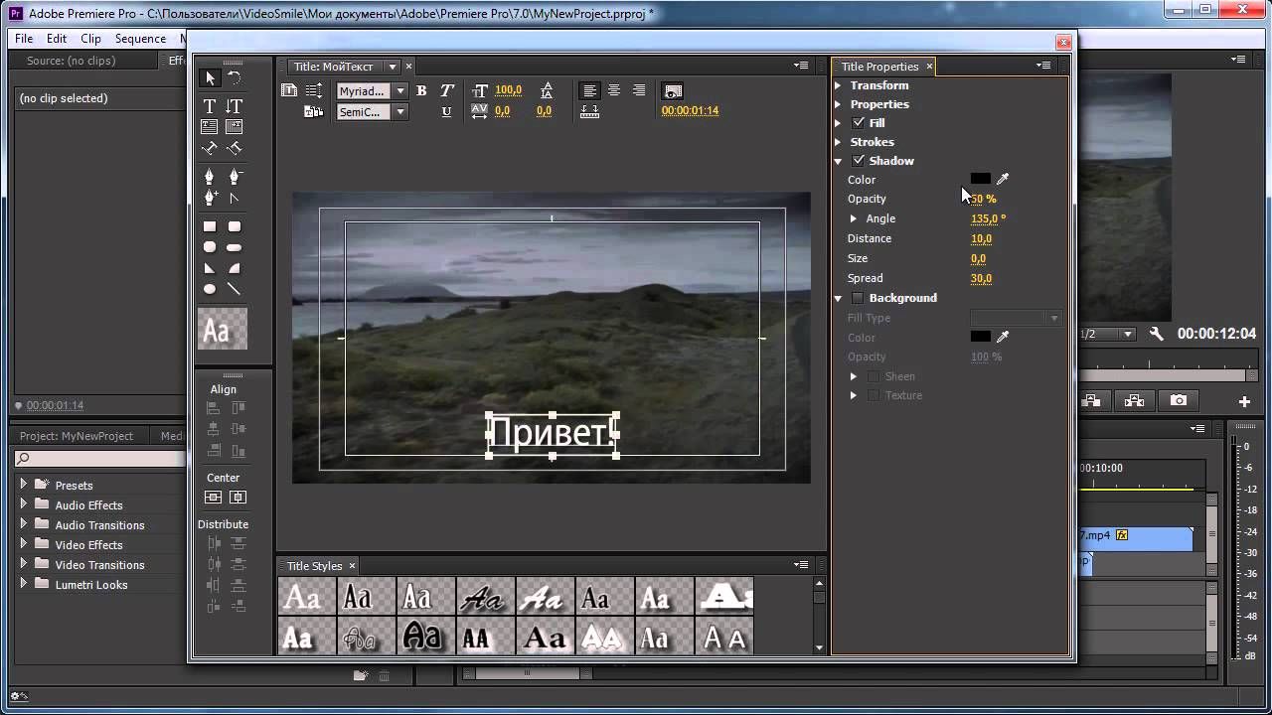This screenshot has height=715, width=1272.
Task: Select the Vertical Type tool
Action: pos(235,106)
